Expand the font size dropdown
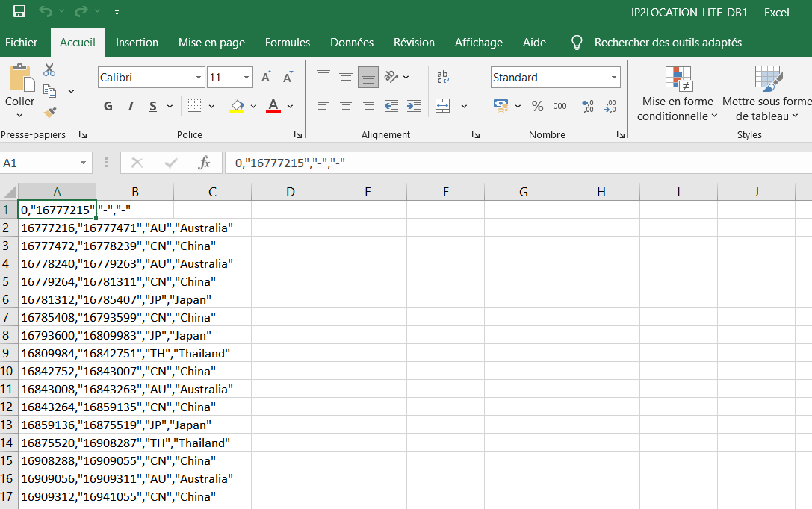 point(247,78)
